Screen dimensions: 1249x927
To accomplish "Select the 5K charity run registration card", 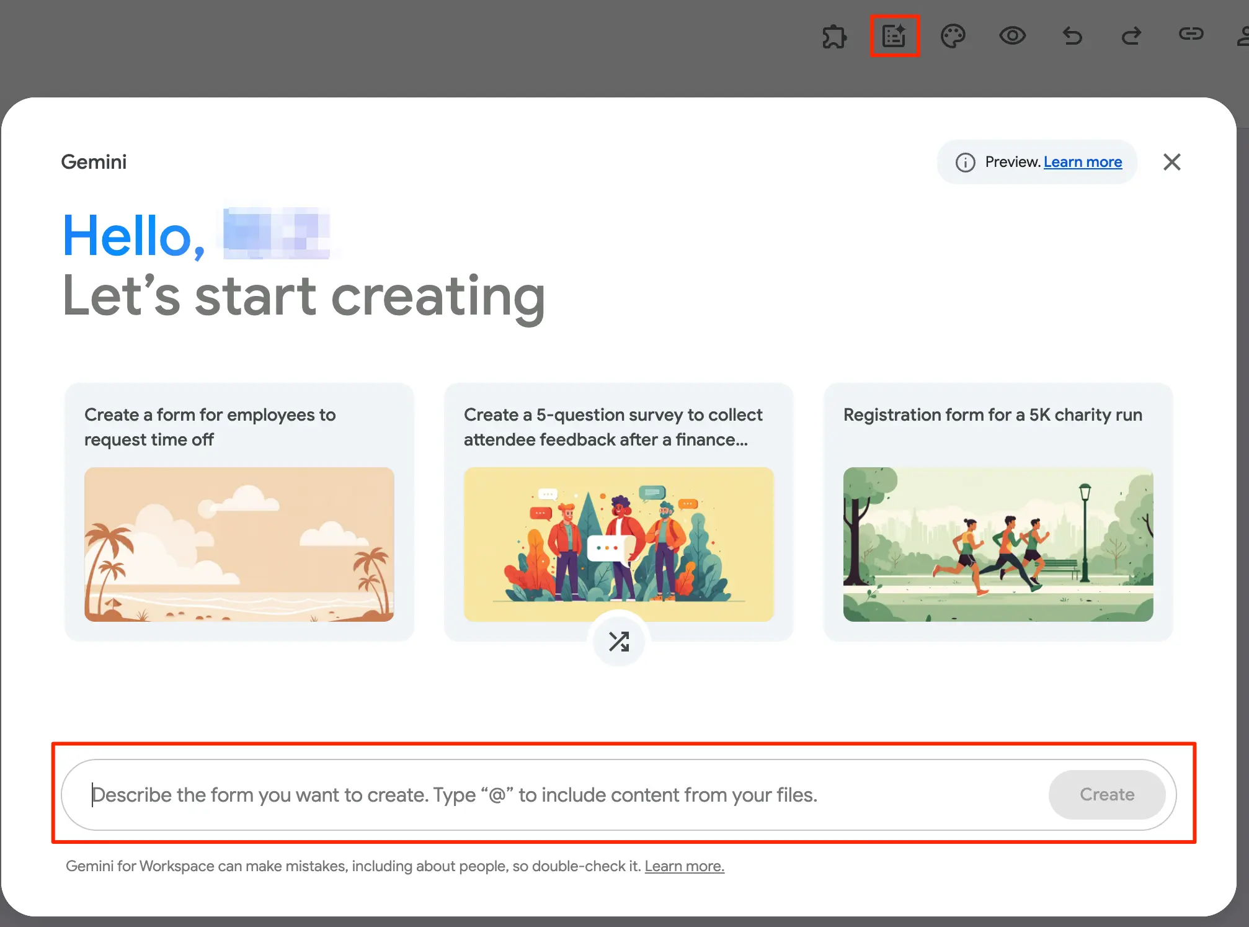I will (x=998, y=512).
